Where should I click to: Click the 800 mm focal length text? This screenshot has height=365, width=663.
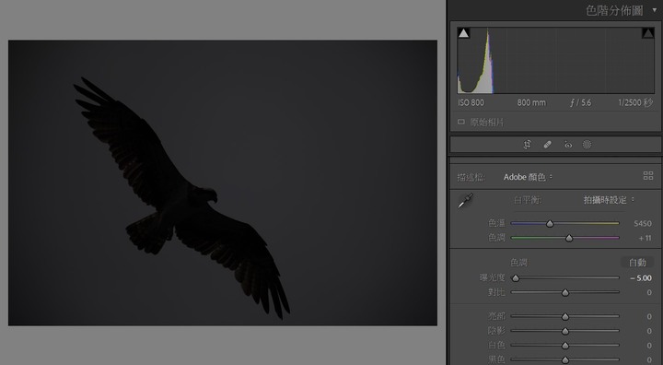click(x=531, y=102)
